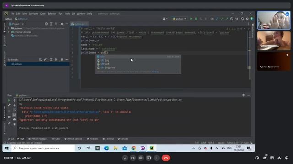The image size is (293, 164).
Task: Open the user account dropdown in toolbar
Action: click(x=165, y=19)
